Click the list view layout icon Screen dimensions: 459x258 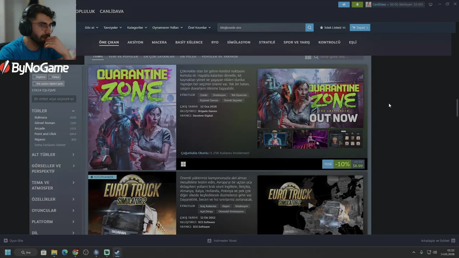pyautogui.click(x=308, y=57)
